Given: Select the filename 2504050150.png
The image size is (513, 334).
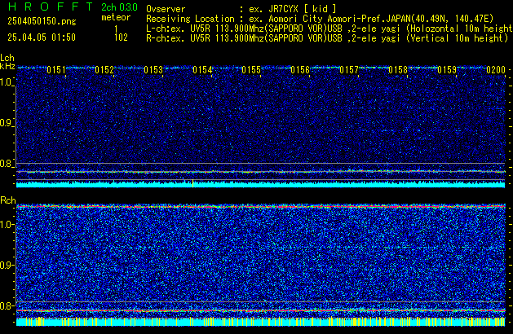Looking at the screenshot, I should click(x=42, y=21).
